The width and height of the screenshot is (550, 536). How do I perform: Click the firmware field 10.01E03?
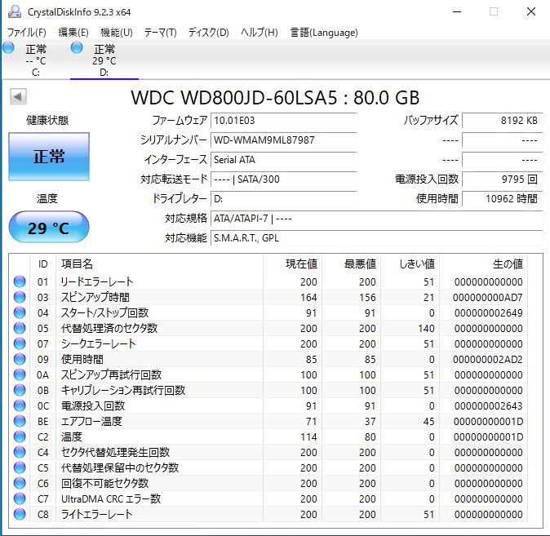pos(283,121)
